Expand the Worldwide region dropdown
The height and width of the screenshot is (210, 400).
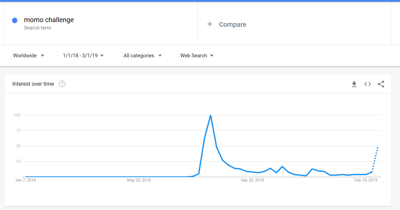(29, 56)
